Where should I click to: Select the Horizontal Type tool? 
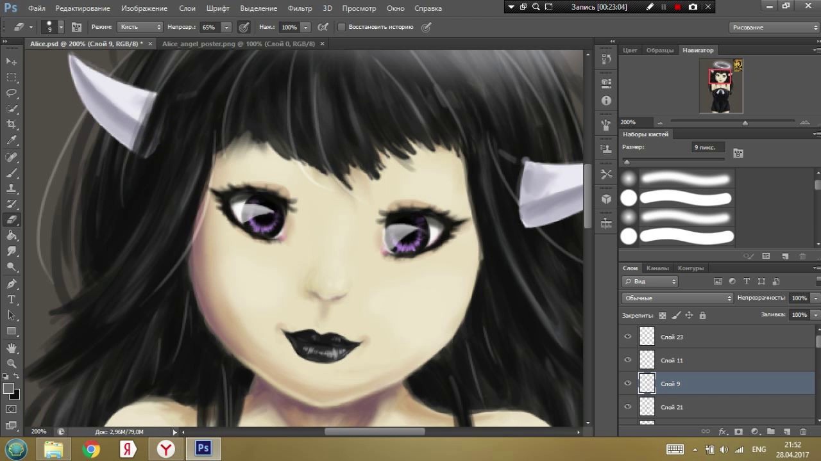12,300
